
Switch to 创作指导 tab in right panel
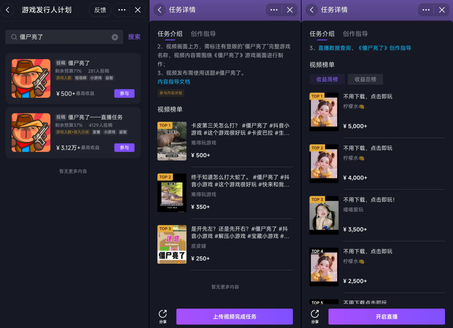355,34
